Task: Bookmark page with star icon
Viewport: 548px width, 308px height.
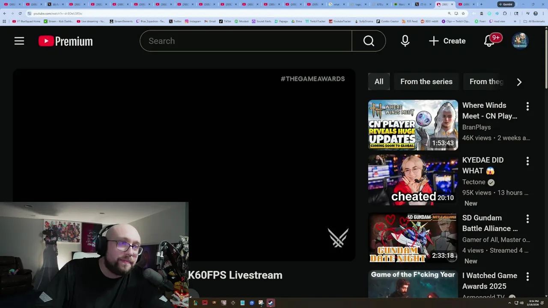Action: (x=463, y=14)
